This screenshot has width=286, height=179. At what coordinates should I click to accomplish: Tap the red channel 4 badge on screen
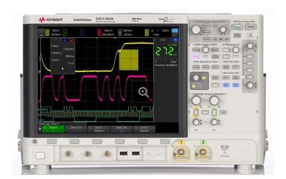tap(99, 33)
